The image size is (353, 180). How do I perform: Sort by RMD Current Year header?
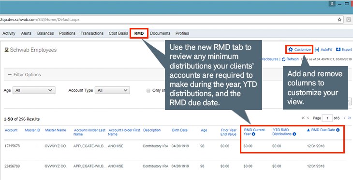[254, 132]
